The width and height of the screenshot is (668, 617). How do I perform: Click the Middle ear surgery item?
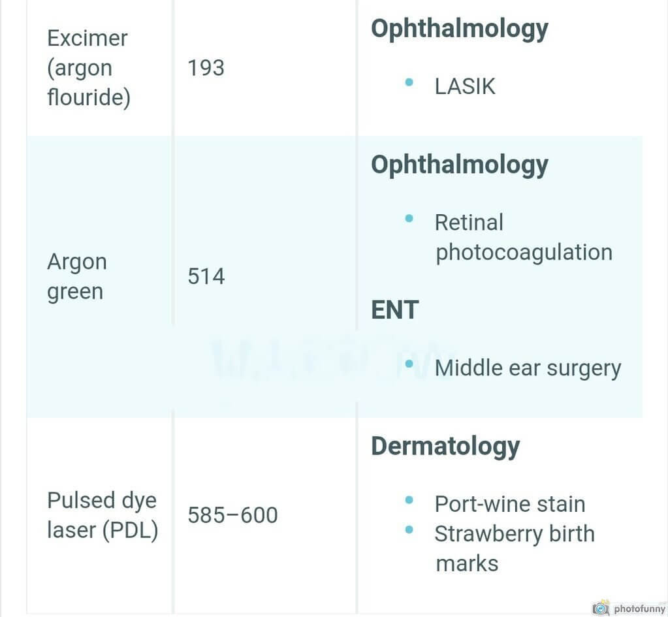click(528, 369)
